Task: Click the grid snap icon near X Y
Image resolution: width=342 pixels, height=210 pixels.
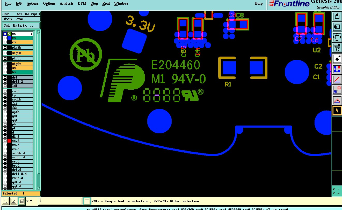Action: click(22, 201)
